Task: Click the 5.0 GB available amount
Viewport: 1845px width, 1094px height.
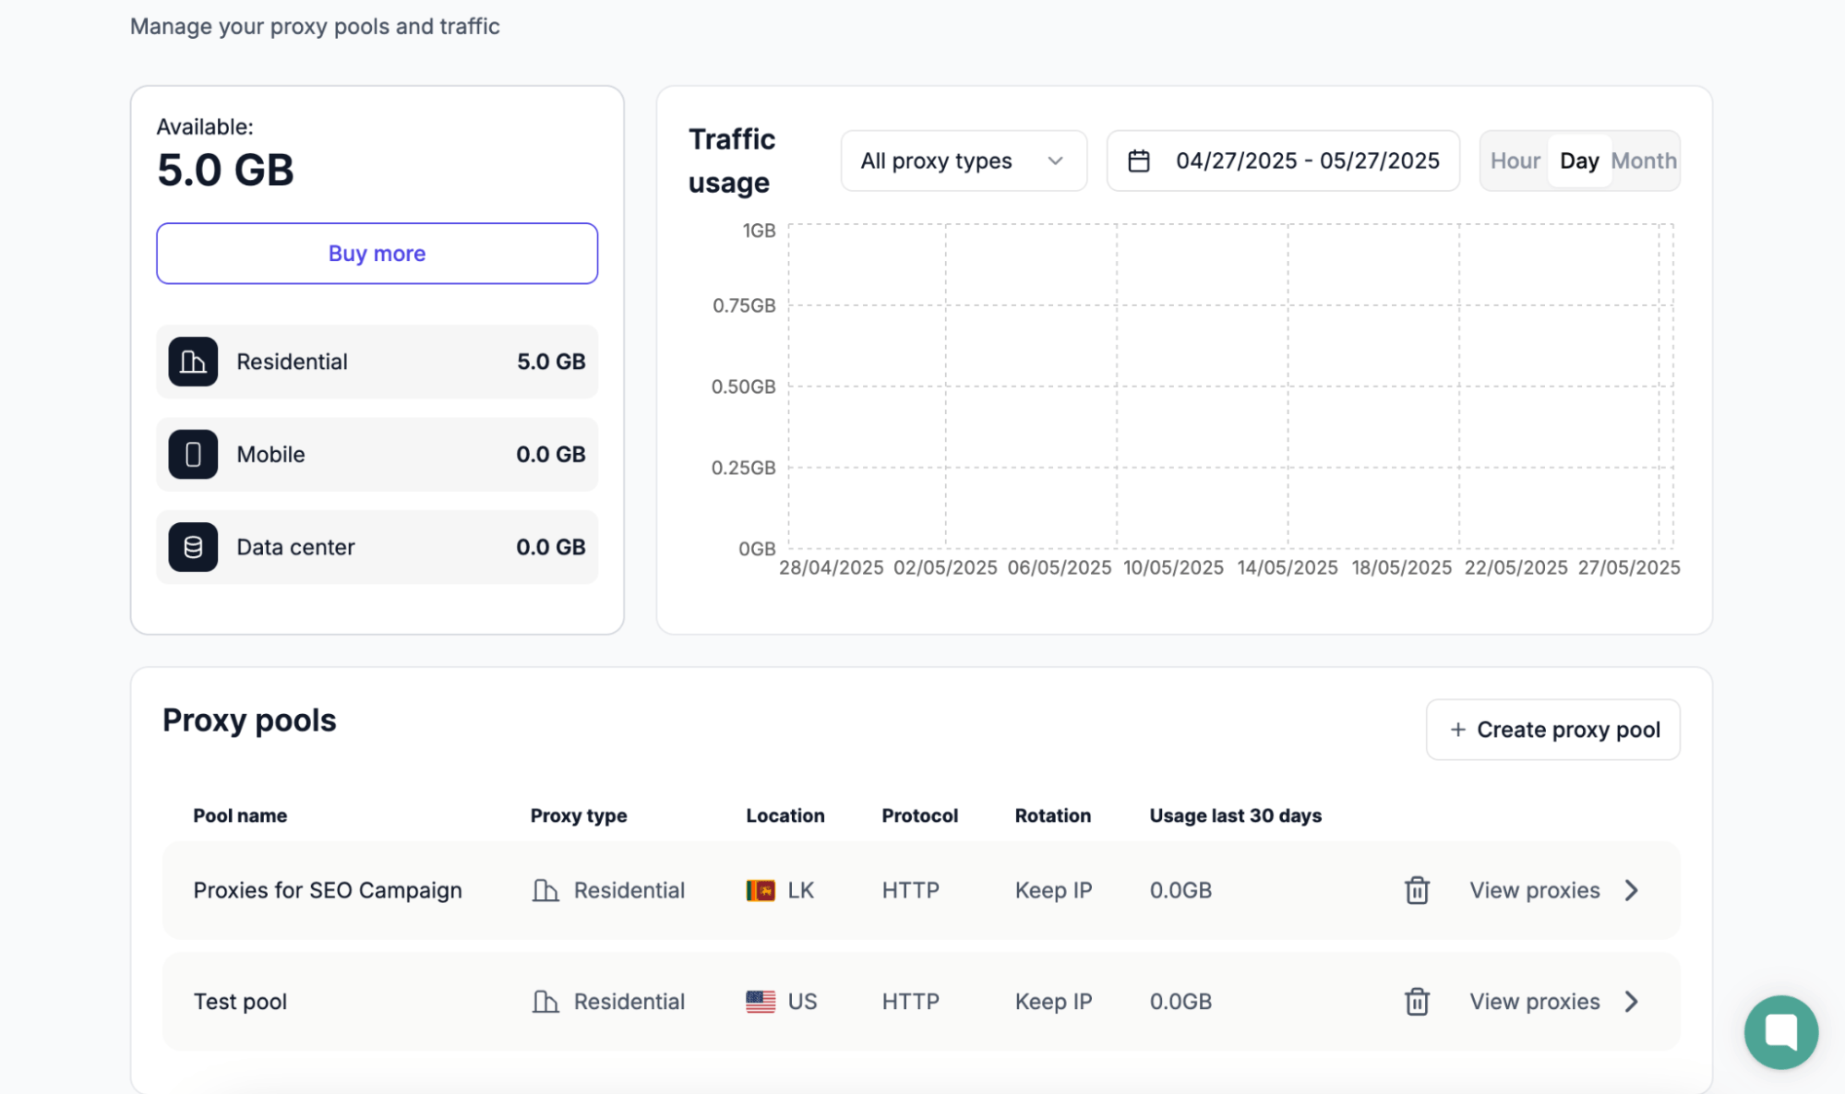Action: click(x=225, y=170)
